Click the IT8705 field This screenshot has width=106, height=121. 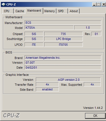tap(63, 45)
